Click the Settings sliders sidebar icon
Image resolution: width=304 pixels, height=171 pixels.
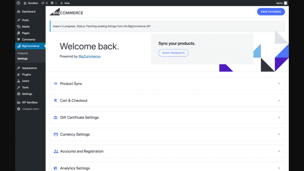pos(19,94)
